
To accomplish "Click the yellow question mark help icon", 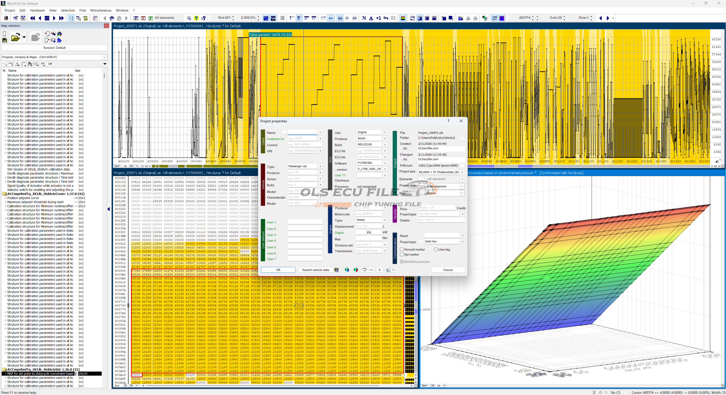I will coord(196,18).
